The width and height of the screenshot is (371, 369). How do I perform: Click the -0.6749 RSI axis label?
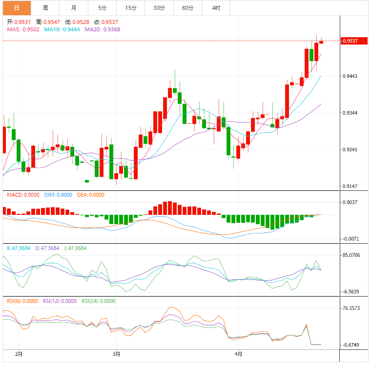point(350,345)
